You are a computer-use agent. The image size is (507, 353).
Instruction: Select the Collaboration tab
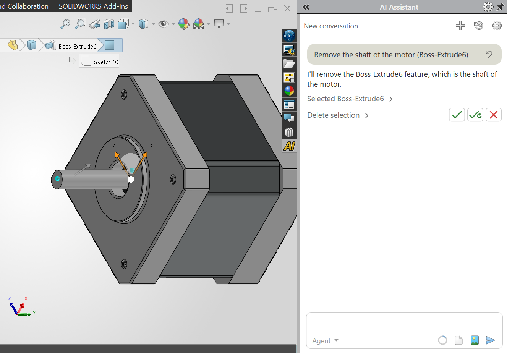pos(24,6)
